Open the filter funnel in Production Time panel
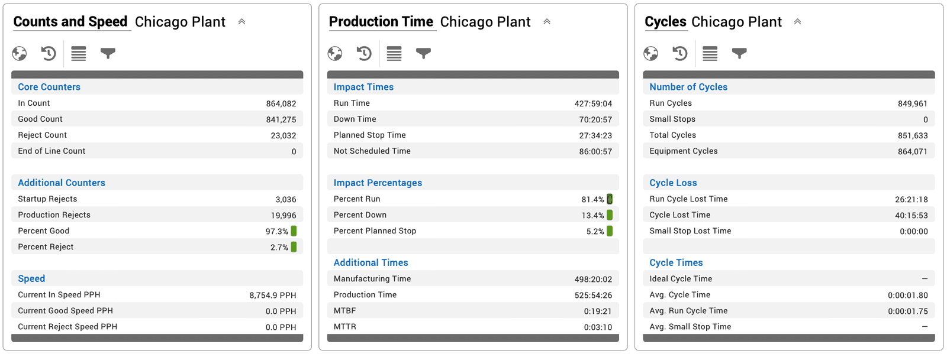This screenshot has height=354, width=947. tap(423, 53)
